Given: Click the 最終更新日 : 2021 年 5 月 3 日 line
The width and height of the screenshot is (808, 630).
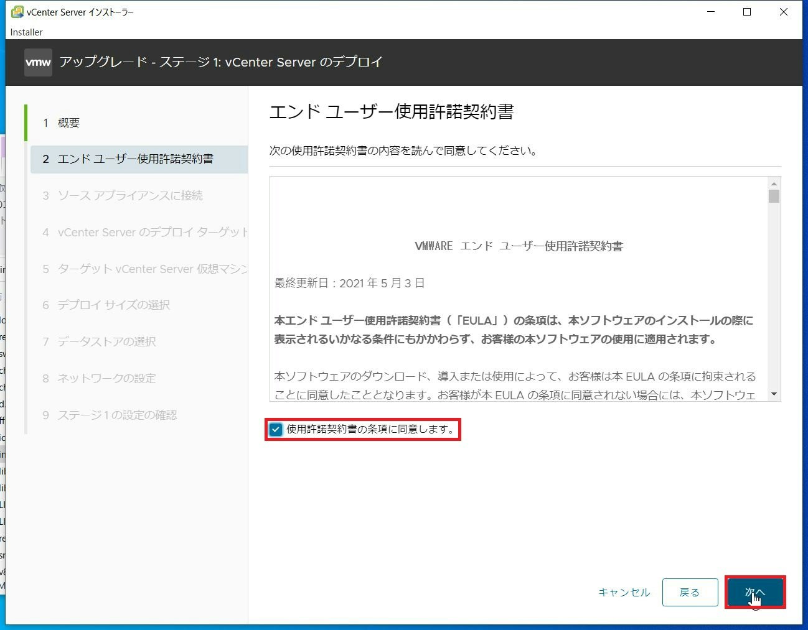Looking at the screenshot, I should (349, 283).
